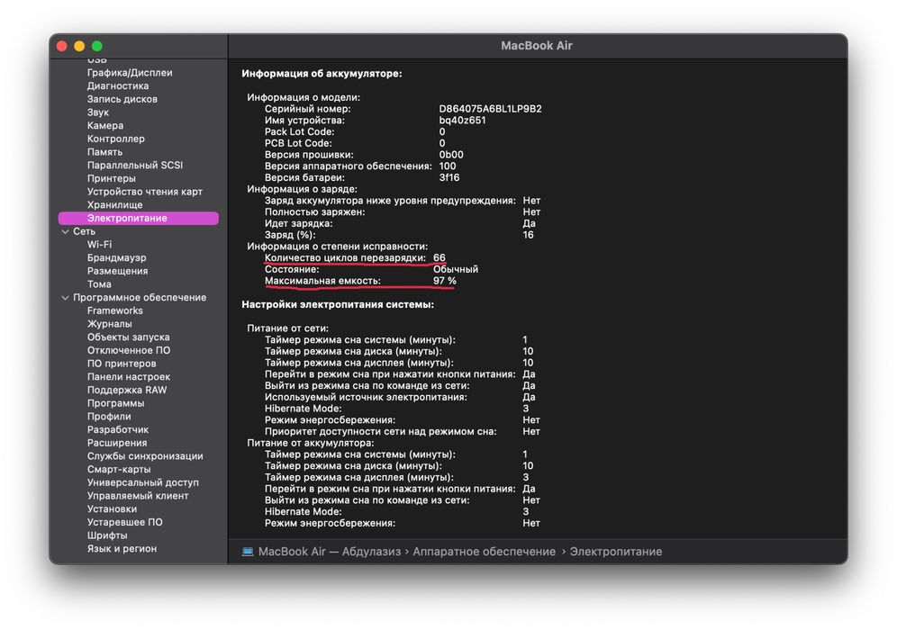The height and width of the screenshot is (630, 897).
Task: Click the Питание от аккумулятора subheading
Action: [x=310, y=443]
